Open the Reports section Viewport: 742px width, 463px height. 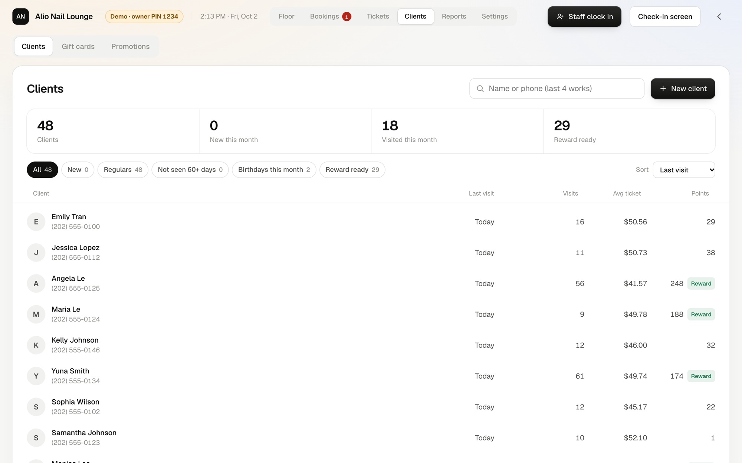(454, 16)
